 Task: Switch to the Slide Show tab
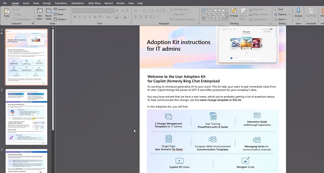(x=94, y=3)
